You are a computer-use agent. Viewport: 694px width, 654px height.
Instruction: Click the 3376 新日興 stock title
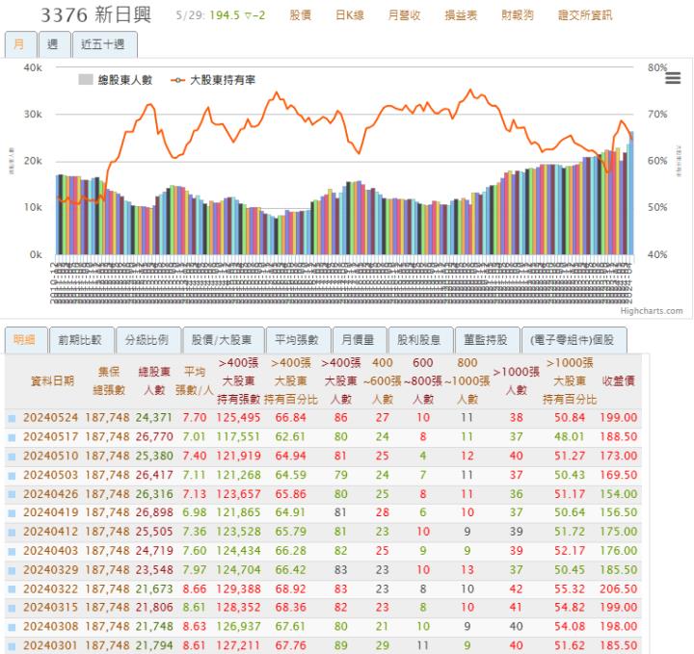96,15
